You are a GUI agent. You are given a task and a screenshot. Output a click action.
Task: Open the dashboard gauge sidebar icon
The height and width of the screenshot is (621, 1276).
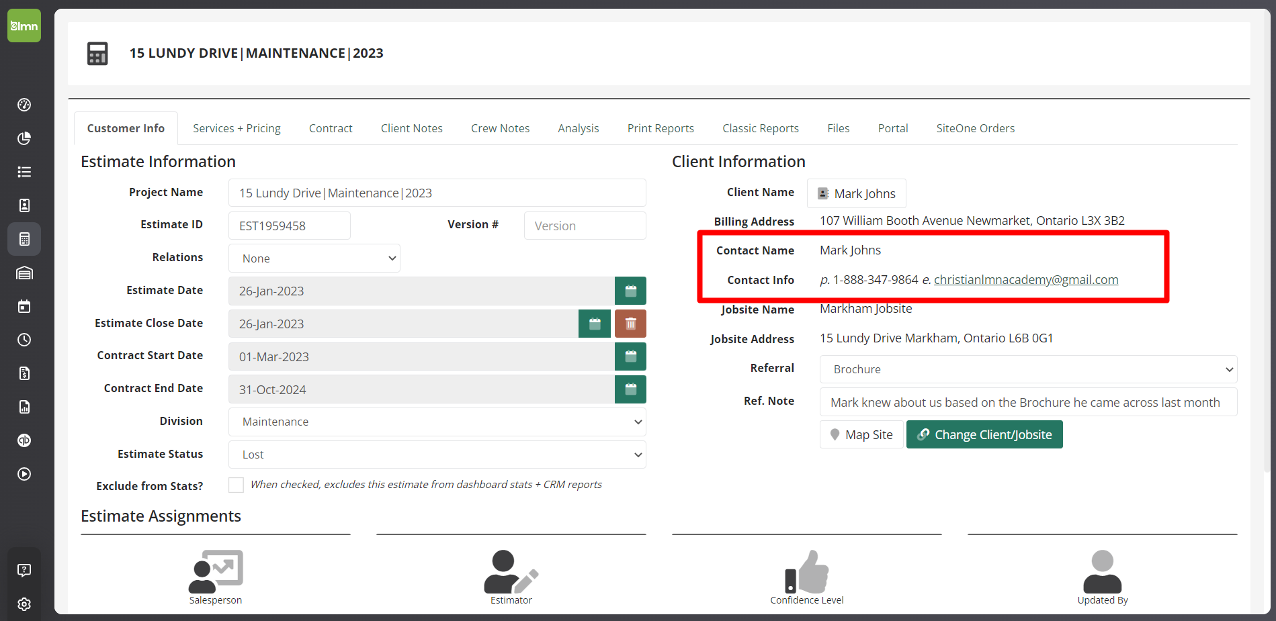click(24, 105)
